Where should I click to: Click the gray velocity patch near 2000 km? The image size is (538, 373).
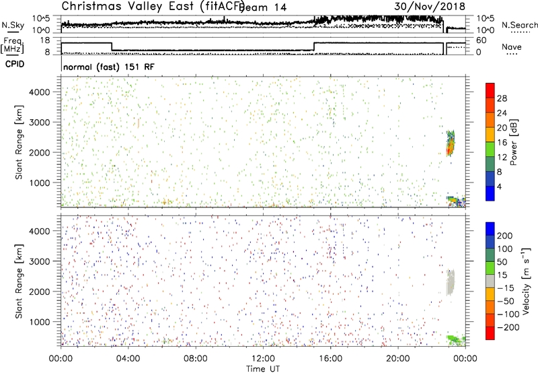[451, 283]
